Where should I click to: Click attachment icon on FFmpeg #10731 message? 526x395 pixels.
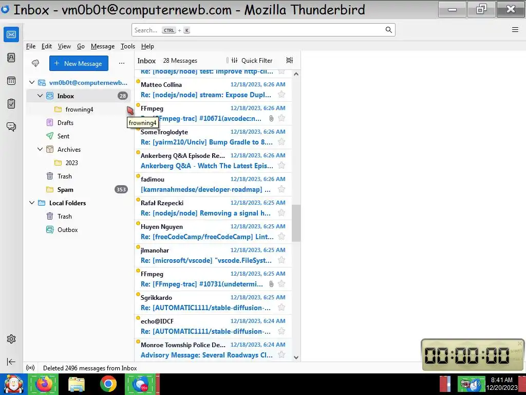(271, 284)
